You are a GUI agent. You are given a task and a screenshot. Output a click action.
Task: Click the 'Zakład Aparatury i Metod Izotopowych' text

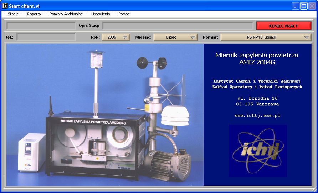[257, 87]
